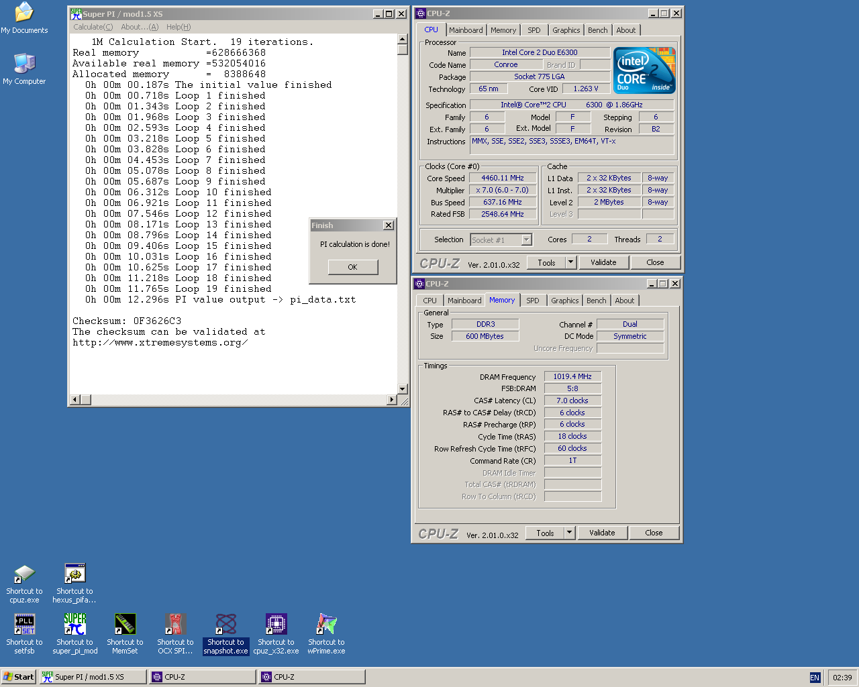Click Close button in top CPU-Z window
The height and width of the screenshot is (687, 859).
pyautogui.click(x=655, y=262)
